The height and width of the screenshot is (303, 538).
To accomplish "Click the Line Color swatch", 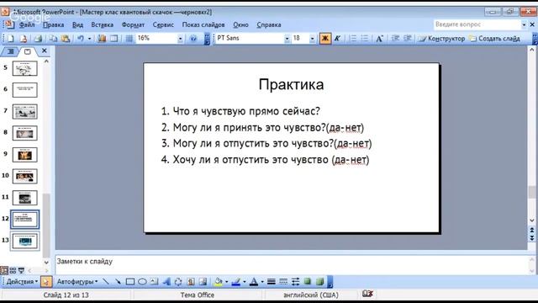I will (x=235, y=282).
